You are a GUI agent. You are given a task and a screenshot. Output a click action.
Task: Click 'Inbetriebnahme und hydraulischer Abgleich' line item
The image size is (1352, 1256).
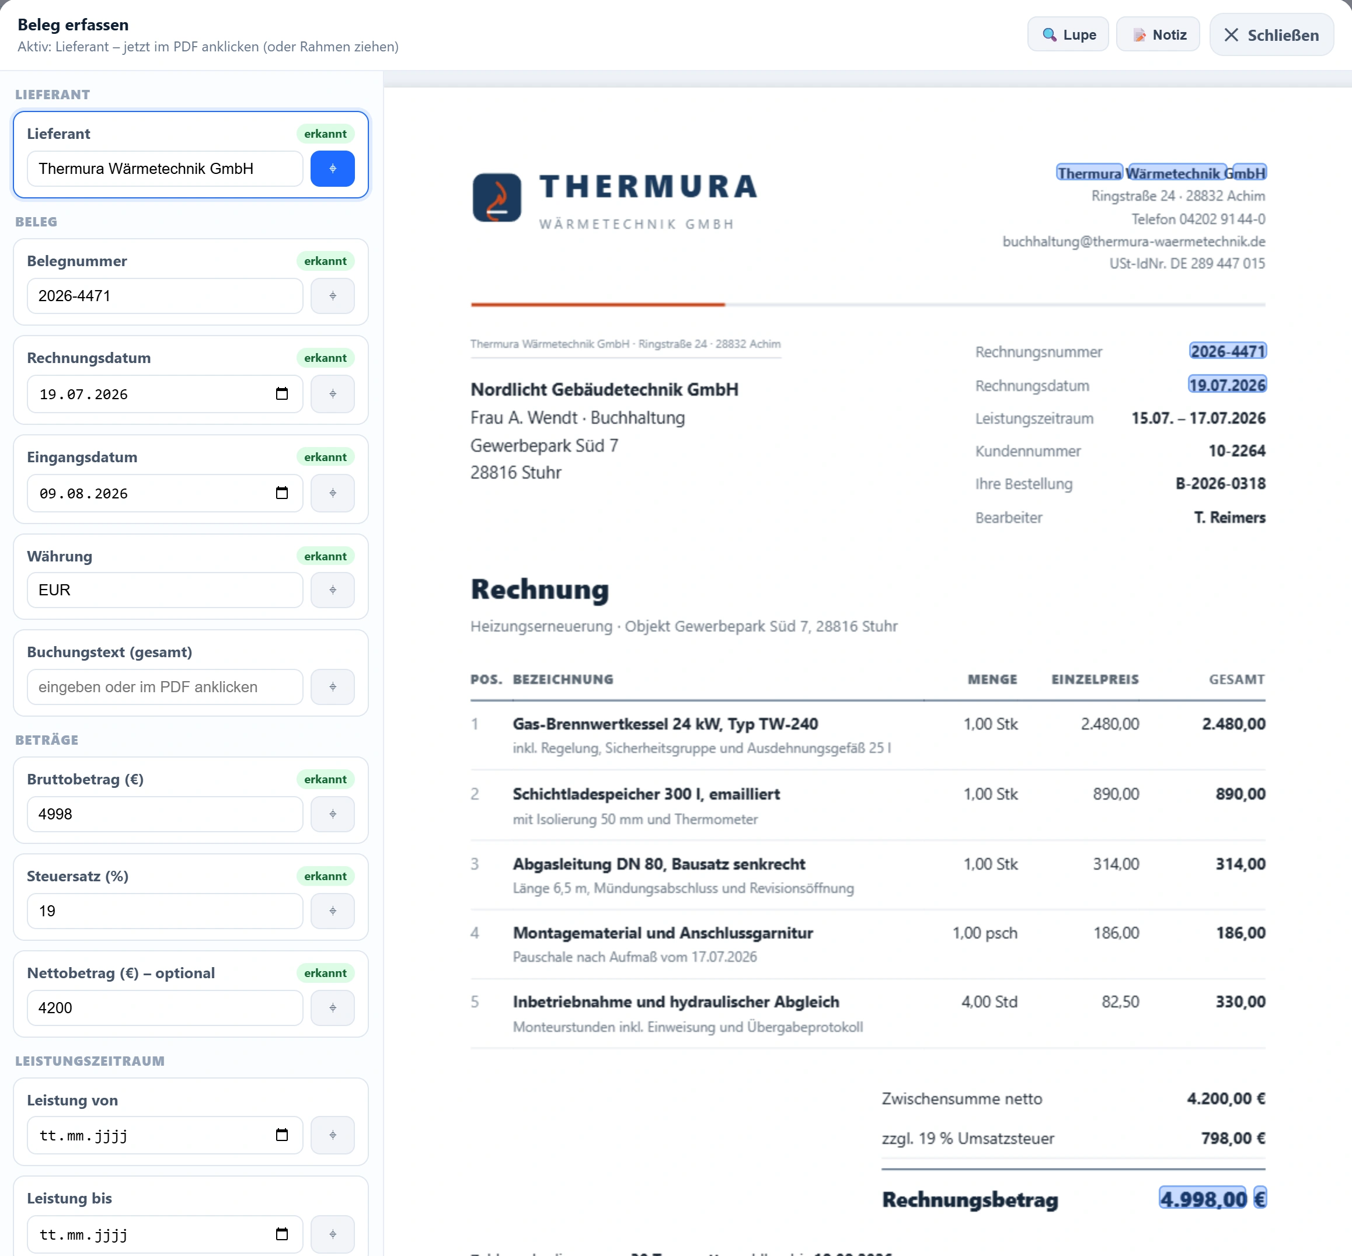pyautogui.click(x=675, y=1002)
